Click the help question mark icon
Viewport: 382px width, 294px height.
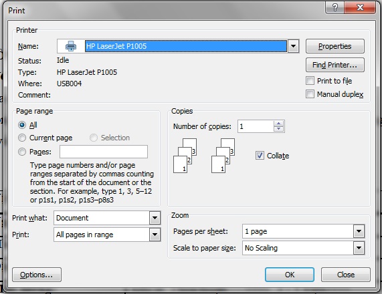[x=335, y=7]
